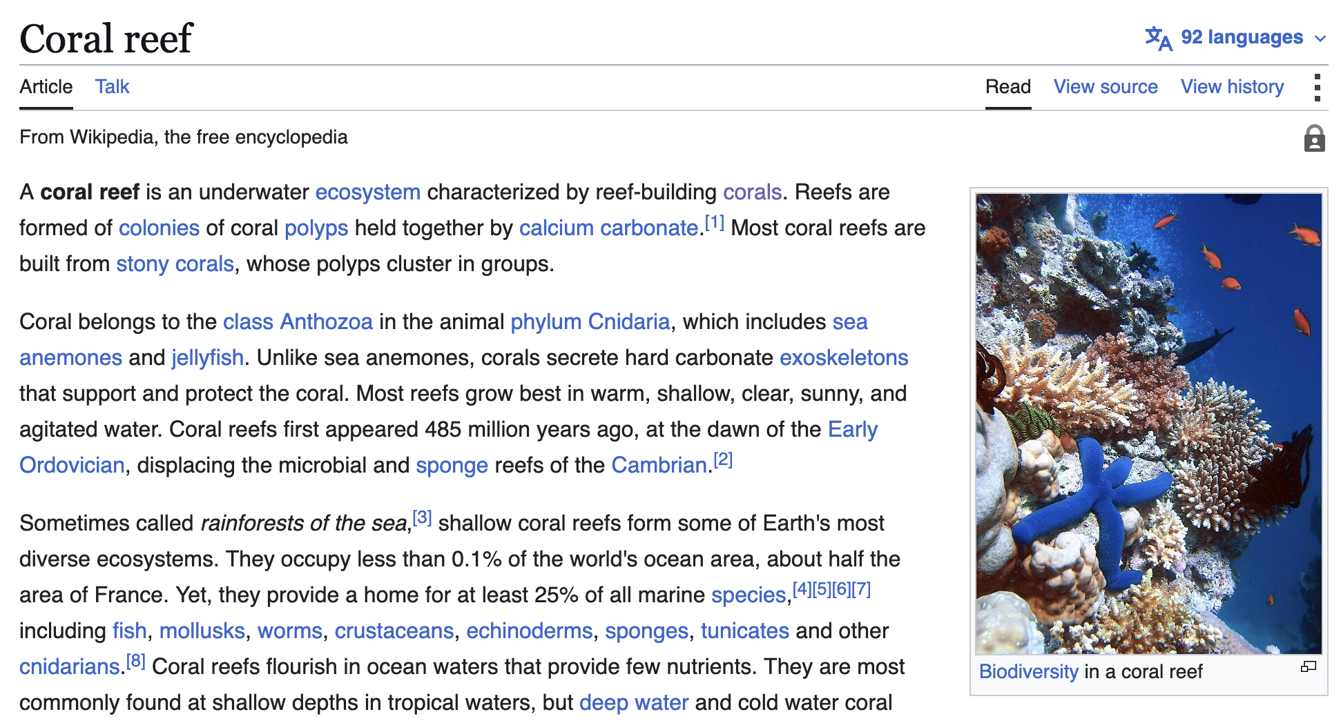
Task: Jump to citation reference [1]
Action: [x=715, y=222]
